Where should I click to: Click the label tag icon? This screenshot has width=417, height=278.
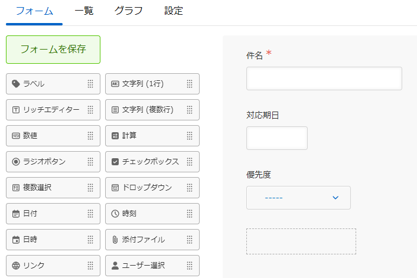16,84
